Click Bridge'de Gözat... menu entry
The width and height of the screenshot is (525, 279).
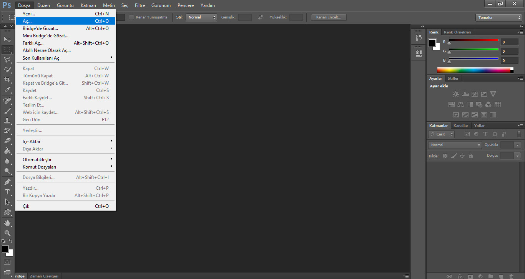click(x=65, y=28)
